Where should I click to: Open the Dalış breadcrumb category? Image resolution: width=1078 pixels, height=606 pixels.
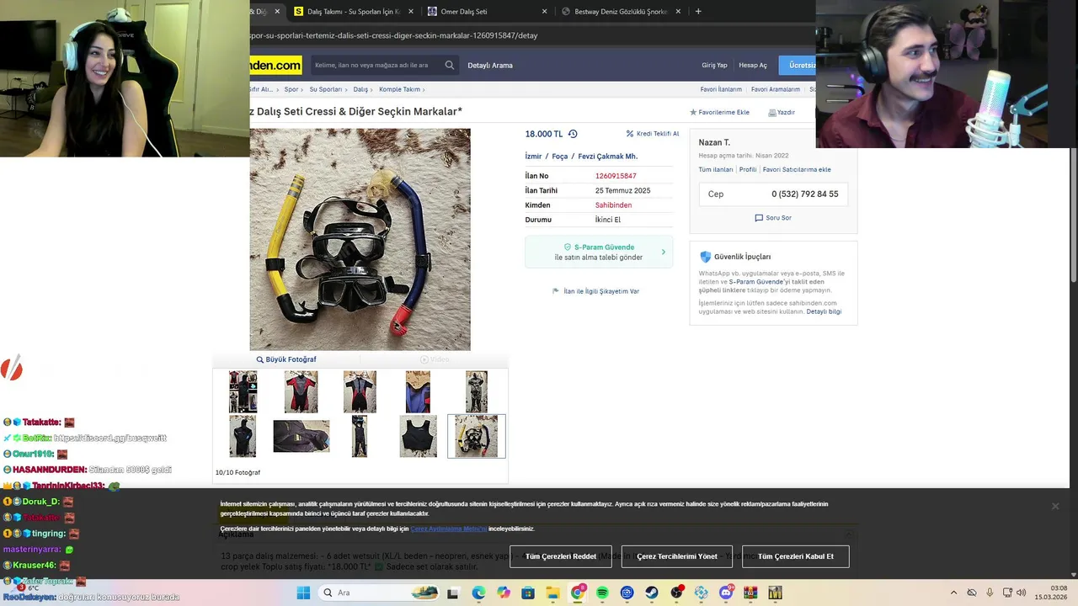[x=360, y=89]
